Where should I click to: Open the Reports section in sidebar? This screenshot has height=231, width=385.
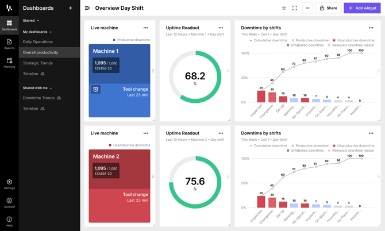9,44
